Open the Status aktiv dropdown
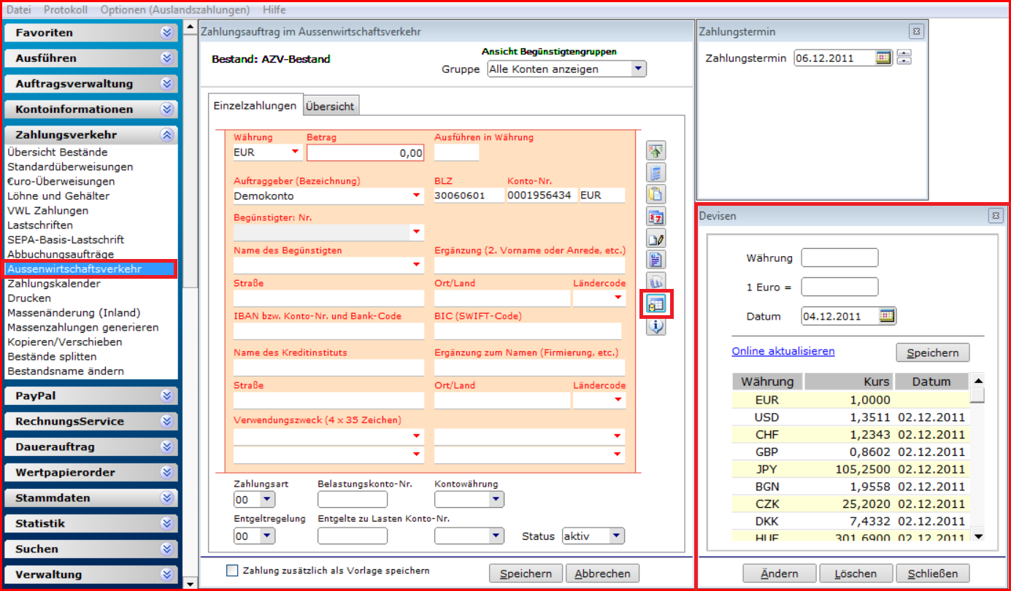 point(617,536)
